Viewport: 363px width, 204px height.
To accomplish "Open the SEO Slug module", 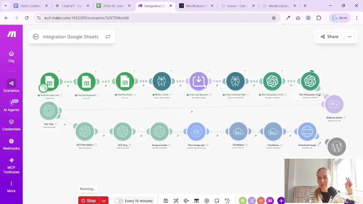I will click(123, 131).
